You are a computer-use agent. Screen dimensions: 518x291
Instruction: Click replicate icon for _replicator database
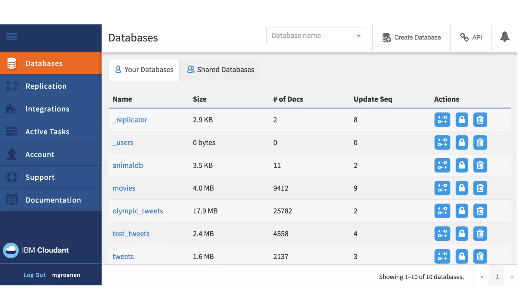tap(442, 120)
